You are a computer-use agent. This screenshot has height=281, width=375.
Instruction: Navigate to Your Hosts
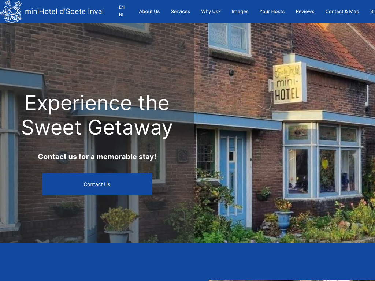[x=272, y=11]
